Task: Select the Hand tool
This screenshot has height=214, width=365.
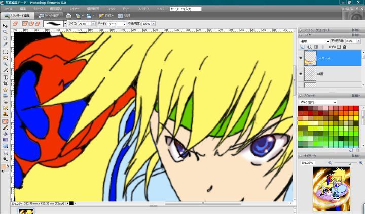Action: [5, 38]
